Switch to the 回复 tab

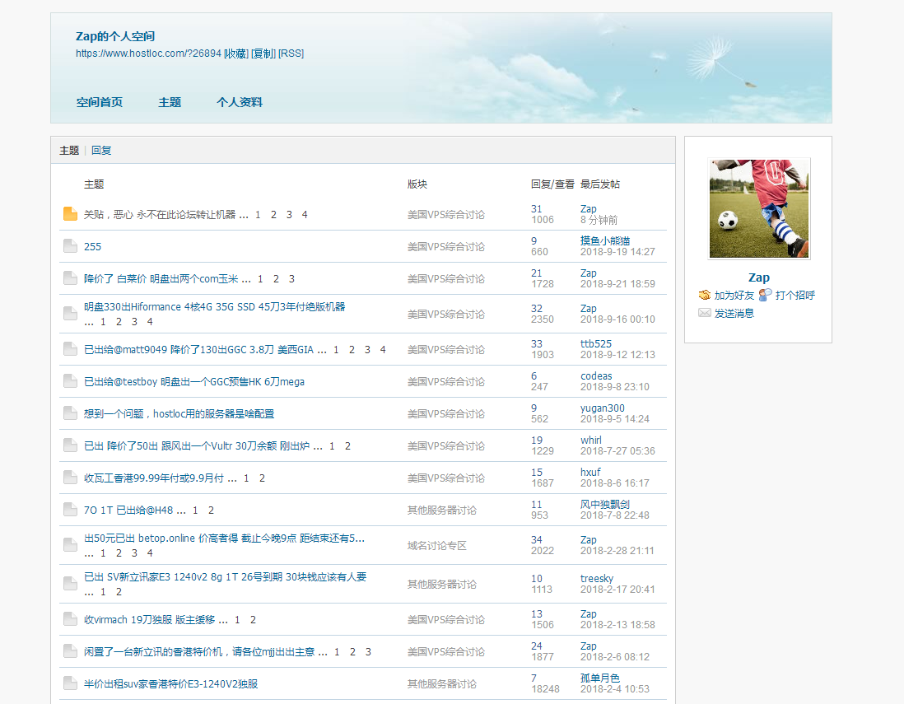[101, 151]
